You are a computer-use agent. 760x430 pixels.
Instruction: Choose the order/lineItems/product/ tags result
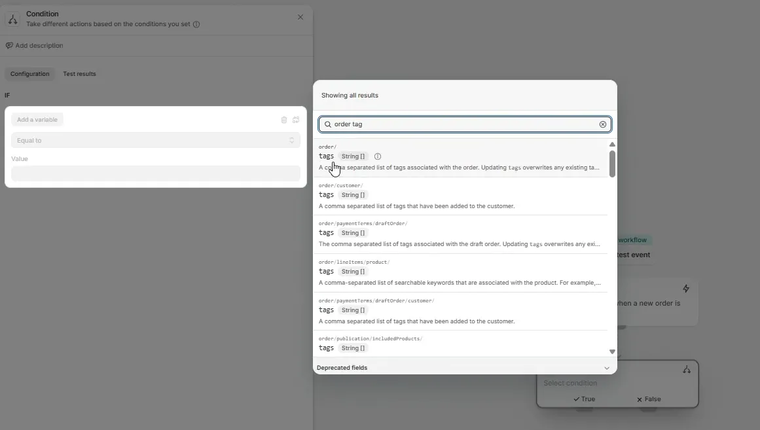pos(460,273)
